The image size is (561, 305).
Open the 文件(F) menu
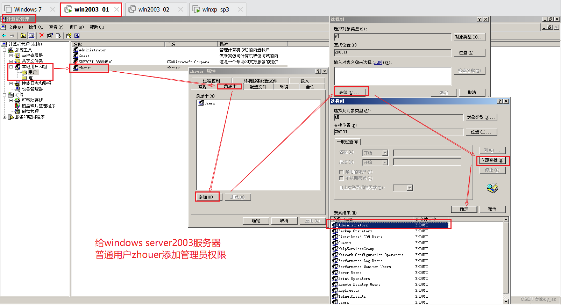click(16, 27)
